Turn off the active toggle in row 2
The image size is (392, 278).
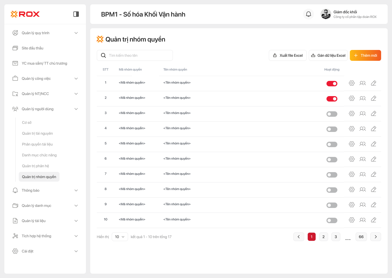(x=332, y=99)
